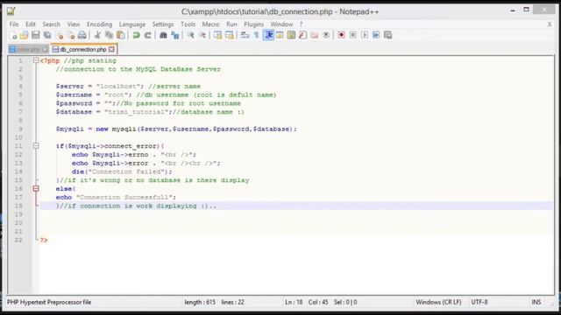
Task: Toggle synchronize vertical scrolling
Action: [x=217, y=35]
